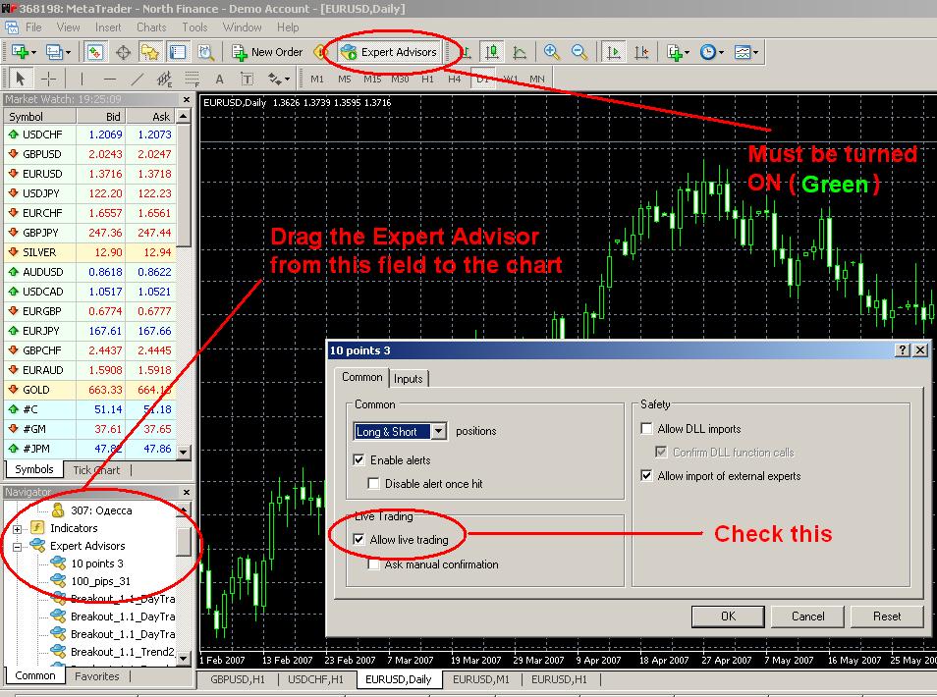Click the New Order button
The width and height of the screenshot is (937, 697).
(x=268, y=53)
